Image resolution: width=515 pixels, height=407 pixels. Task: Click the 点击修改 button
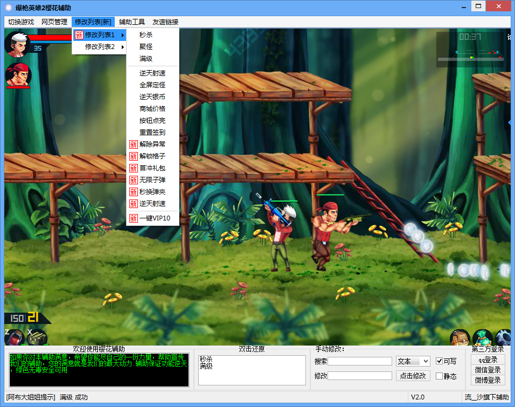(413, 376)
